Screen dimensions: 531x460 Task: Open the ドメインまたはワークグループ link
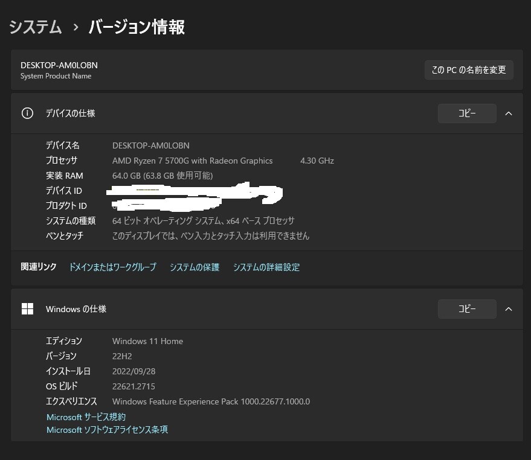(x=112, y=267)
